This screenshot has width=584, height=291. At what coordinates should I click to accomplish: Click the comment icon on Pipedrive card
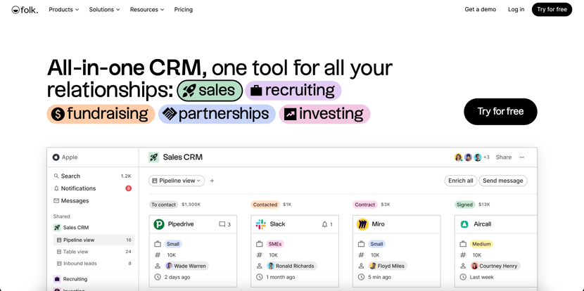point(222,224)
